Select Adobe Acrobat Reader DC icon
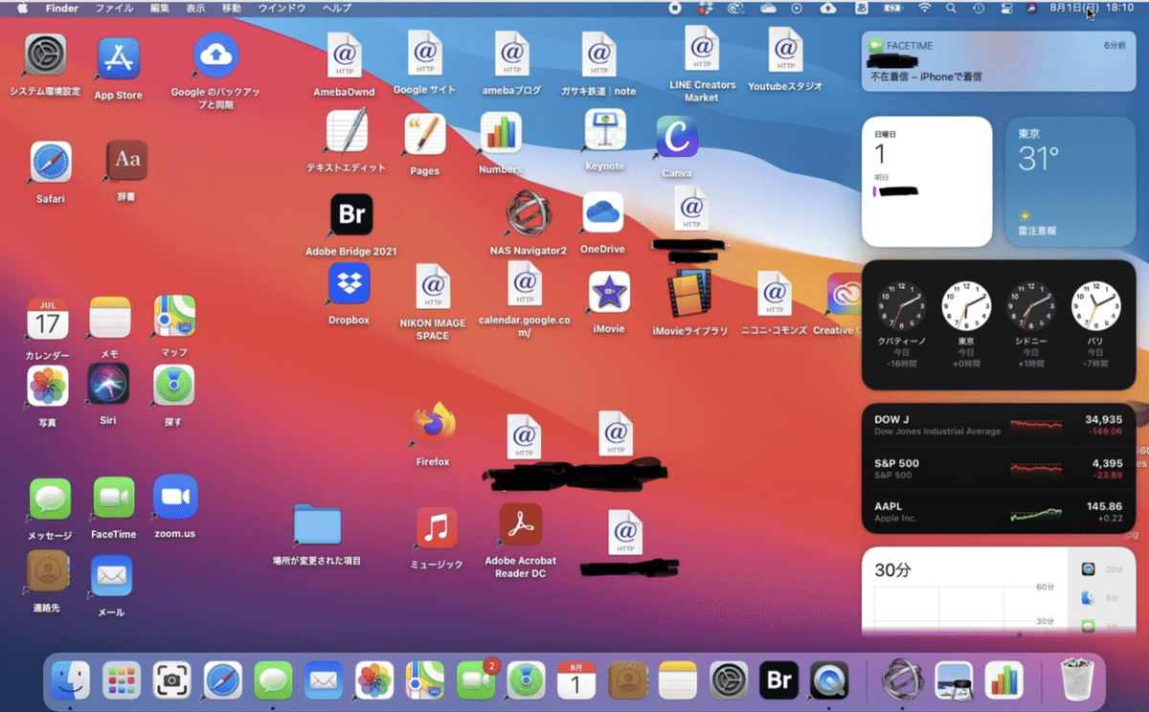This screenshot has width=1149, height=712. click(521, 524)
